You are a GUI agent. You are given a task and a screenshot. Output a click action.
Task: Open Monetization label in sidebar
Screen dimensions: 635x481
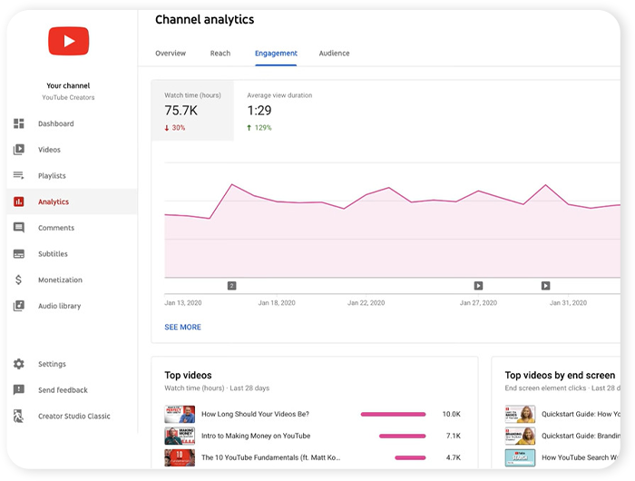coord(61,280)
